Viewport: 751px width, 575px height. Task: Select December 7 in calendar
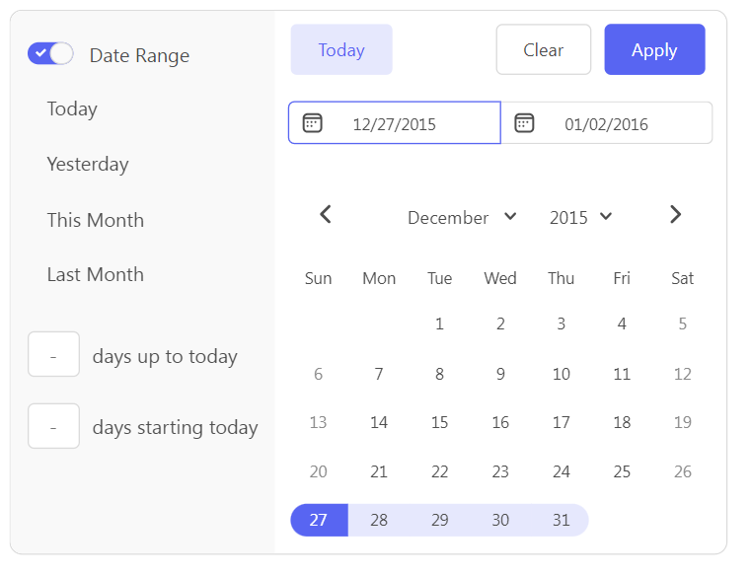point(379,374)
